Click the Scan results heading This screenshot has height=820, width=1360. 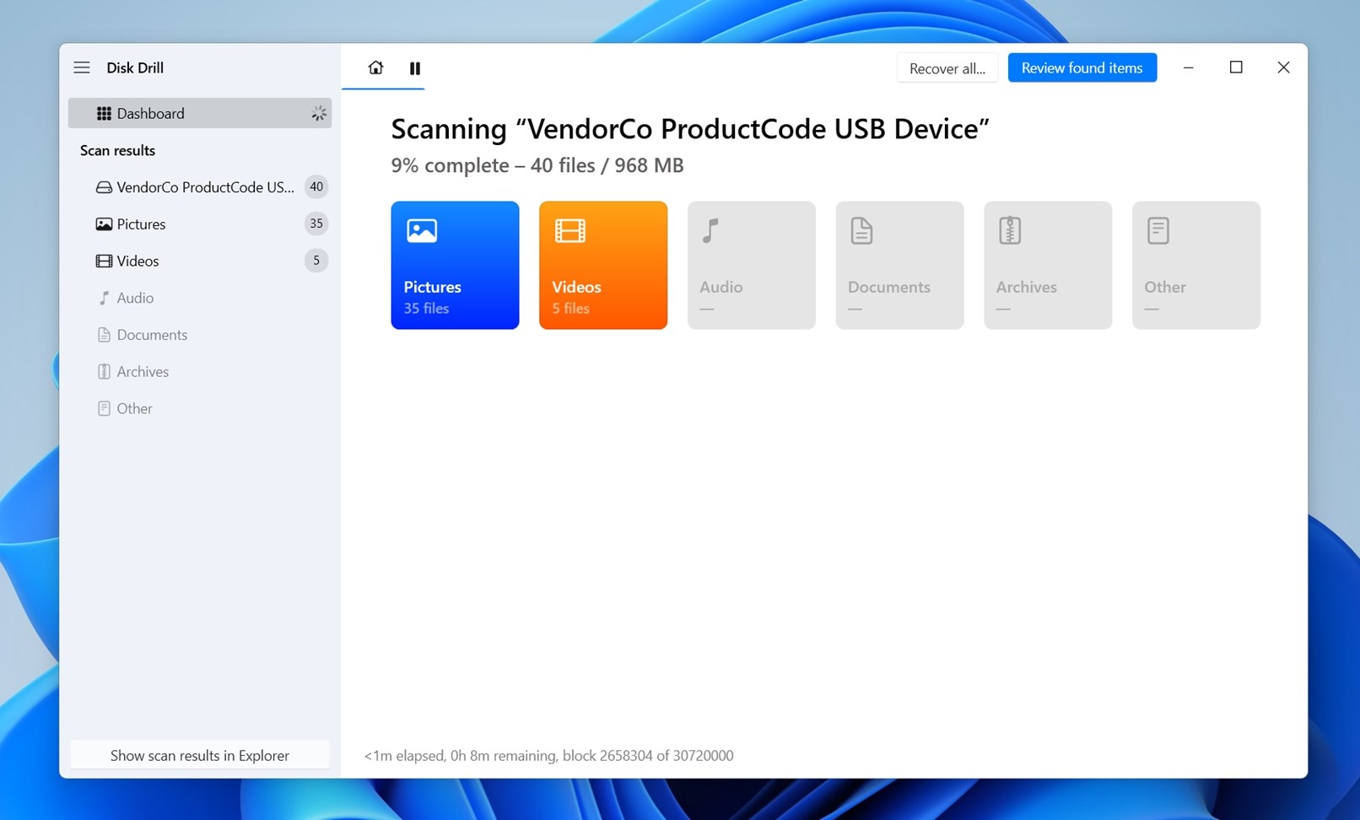[117, 150]
